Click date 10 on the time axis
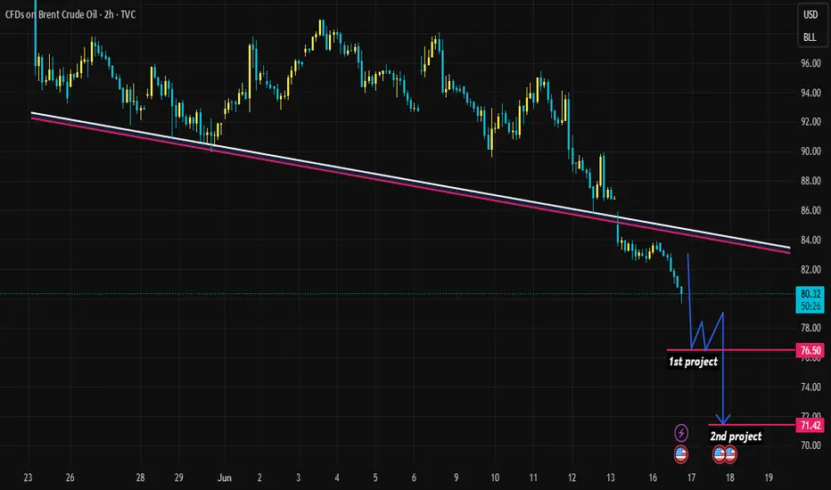831x490 pixels. point(495,478)
